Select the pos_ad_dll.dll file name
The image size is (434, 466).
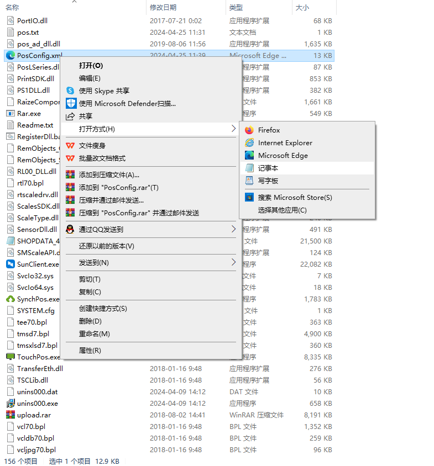[39, 44]
